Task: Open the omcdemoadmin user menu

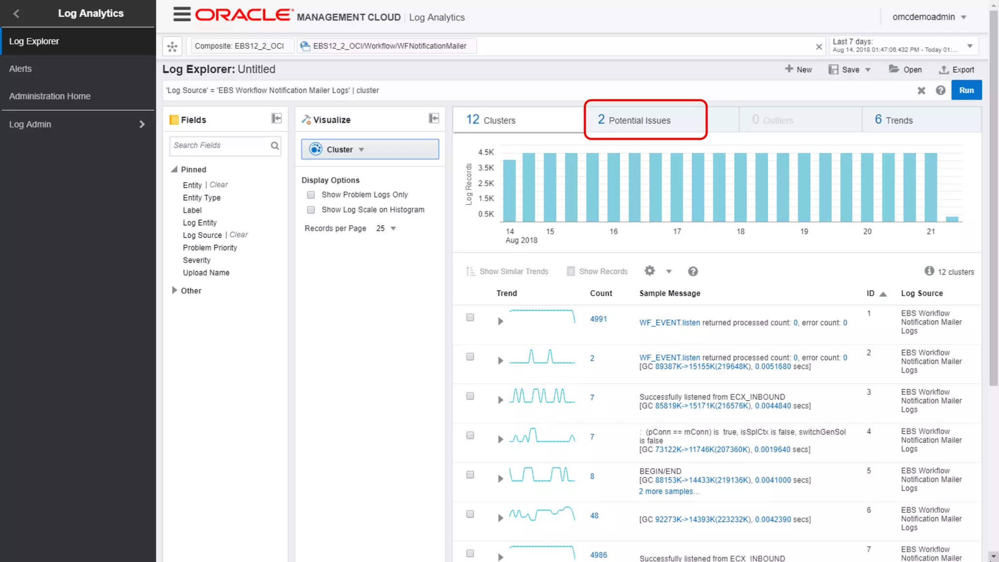Action: tap(929, 17)
